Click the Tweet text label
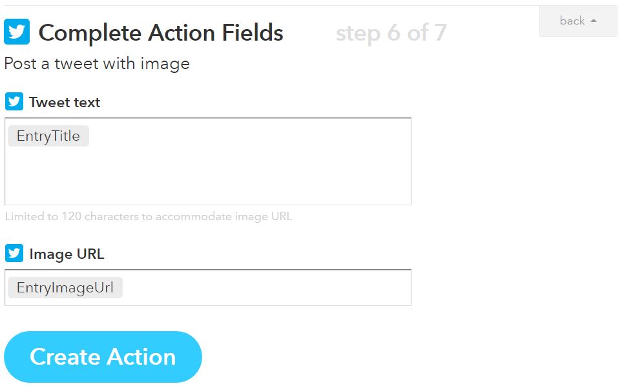This screenshot has height=386, width=622. click(65, 102)
